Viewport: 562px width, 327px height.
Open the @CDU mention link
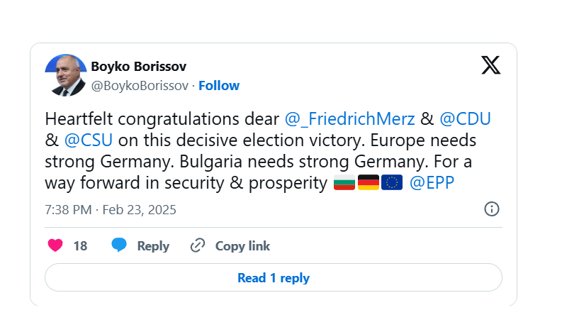[x=465, y=118]
